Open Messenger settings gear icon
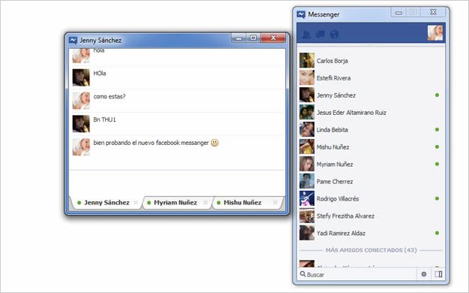This screenshot has width=469, height=293. coord(424,274)
